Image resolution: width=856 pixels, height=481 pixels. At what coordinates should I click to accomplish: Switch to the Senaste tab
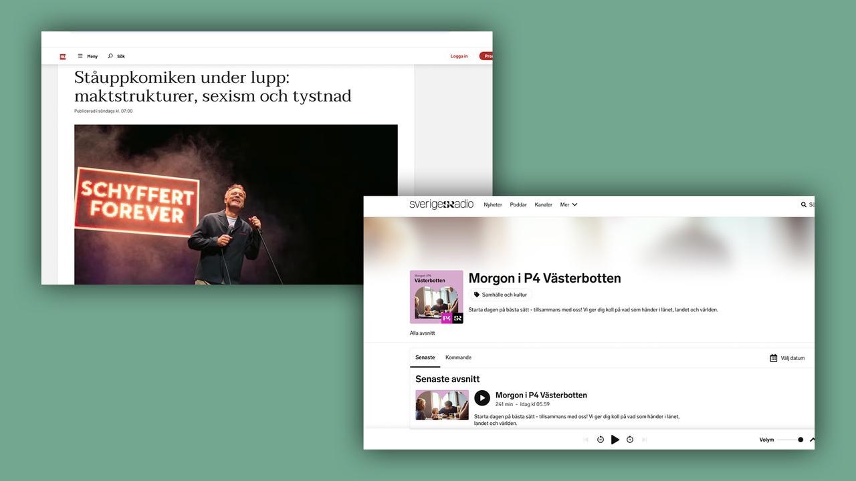(425, 357)
